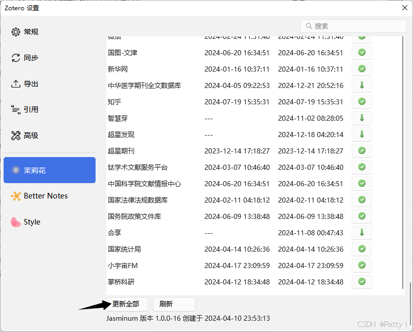Screen dimensions: 413x332
Task: Select the 国家法律法规数据库 translator name
Action: (x=138, y=200)
